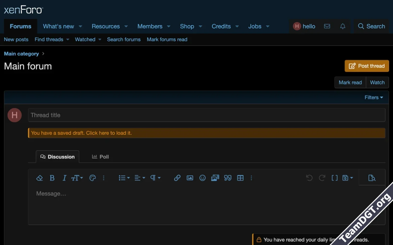Click the eraser remove formatting icon
Screen dimensions: 393x245
39,178
